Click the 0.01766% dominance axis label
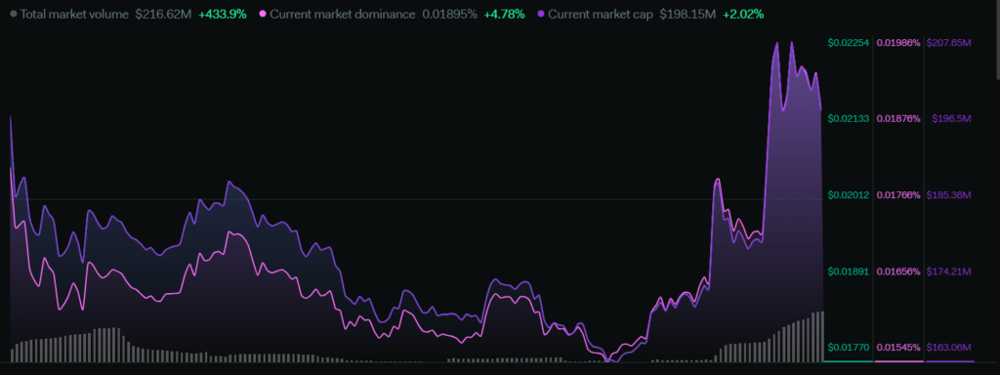This screenshot has width=1000, height=375. click(898, 195)
